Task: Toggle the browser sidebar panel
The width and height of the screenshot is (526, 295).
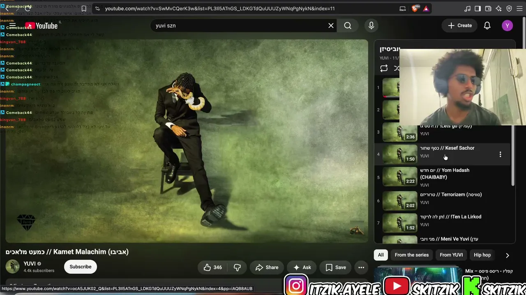Action: (478, 9)
